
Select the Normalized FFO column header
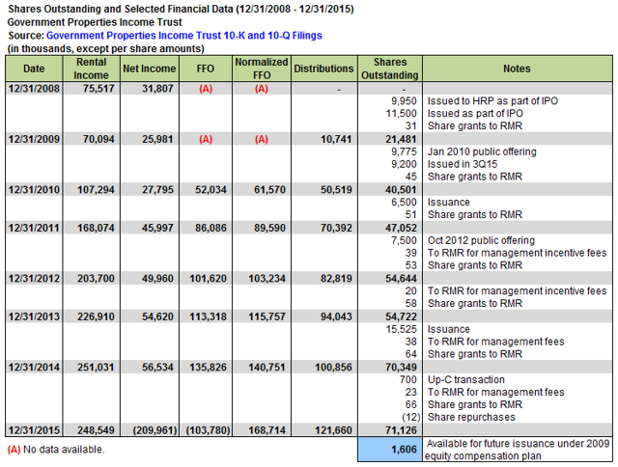(x=262, y=69)
